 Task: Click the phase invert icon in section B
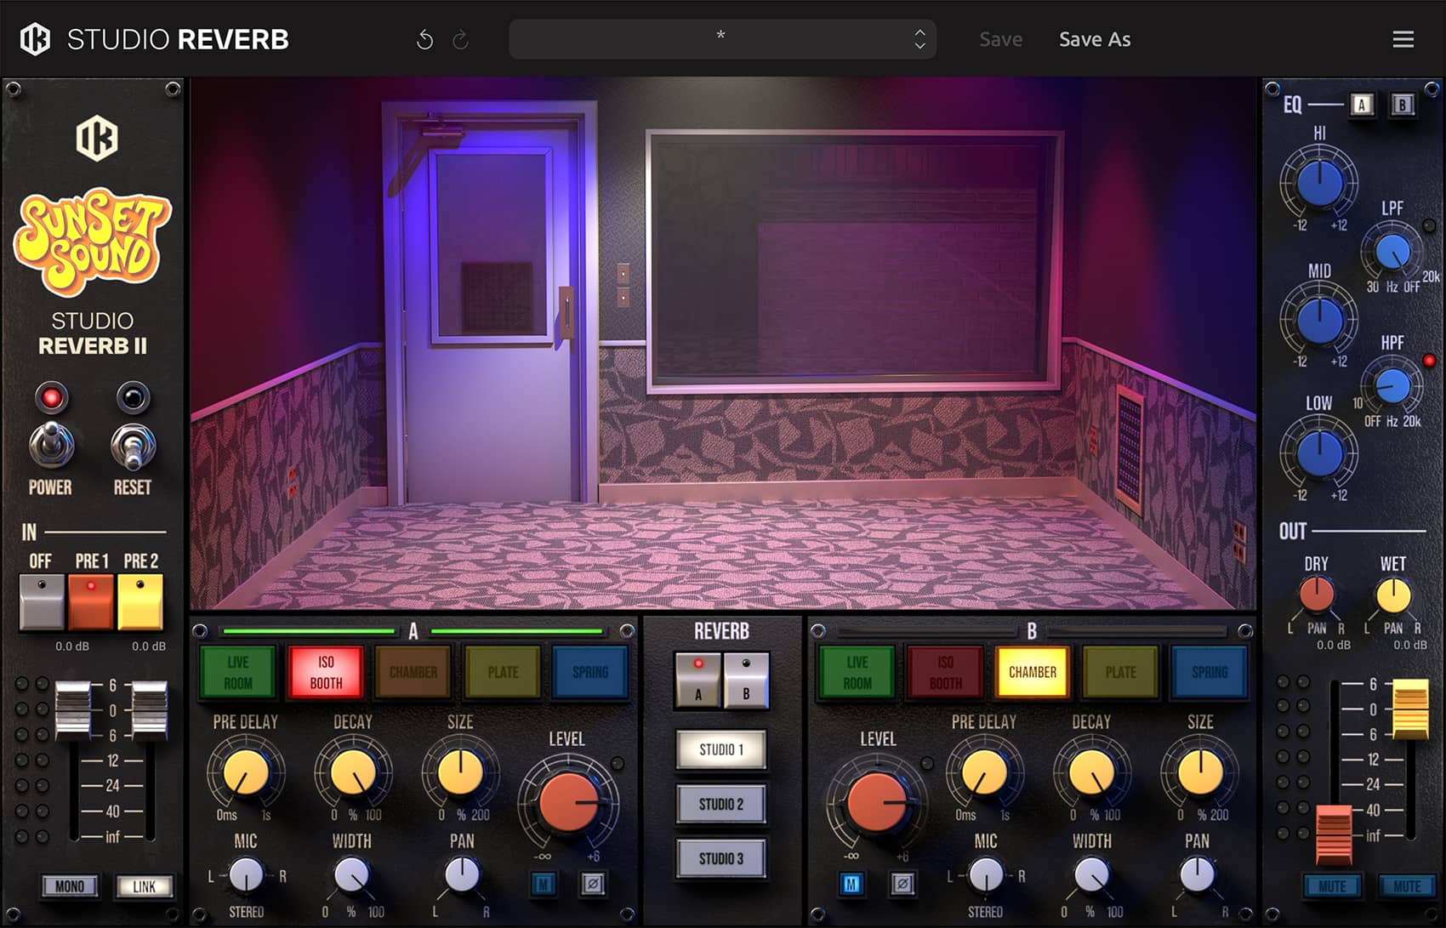click(x=902, y=885)
